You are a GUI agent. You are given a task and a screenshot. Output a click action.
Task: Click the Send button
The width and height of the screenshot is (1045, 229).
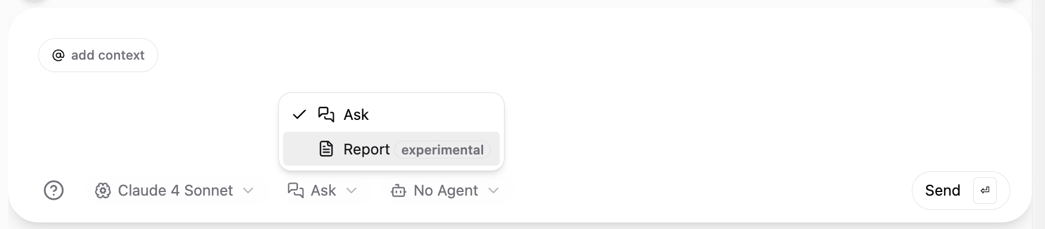961,191
